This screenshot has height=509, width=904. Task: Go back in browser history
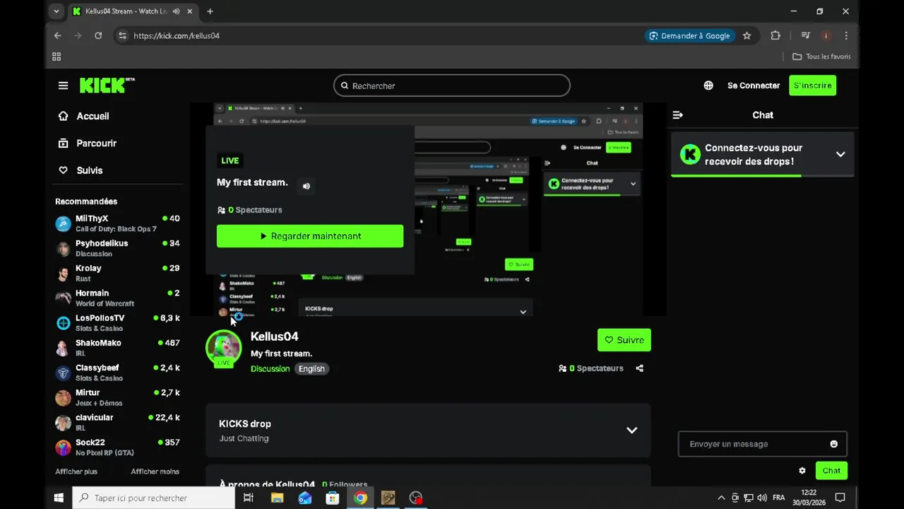[x=58, y=35]
